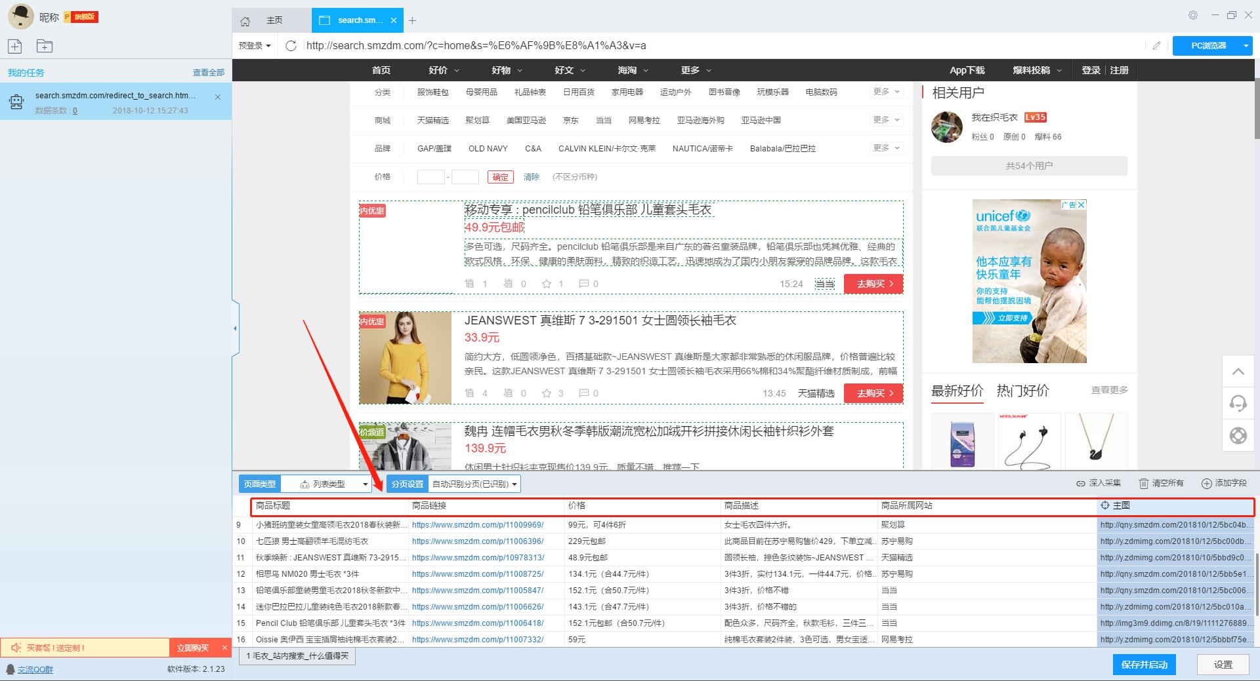The height and width of the screenshot is (681, 1260).
Task: Filter by 天猫精选 mall
Action: 433,120
